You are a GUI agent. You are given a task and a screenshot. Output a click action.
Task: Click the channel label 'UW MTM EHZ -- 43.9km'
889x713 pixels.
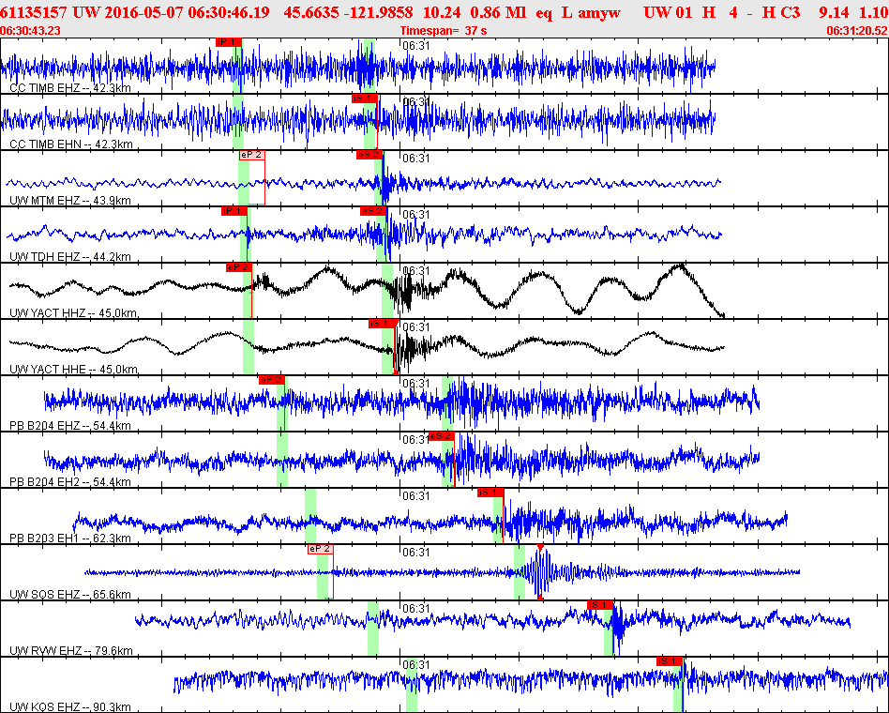pyautogui.click(x=70, y=200)
